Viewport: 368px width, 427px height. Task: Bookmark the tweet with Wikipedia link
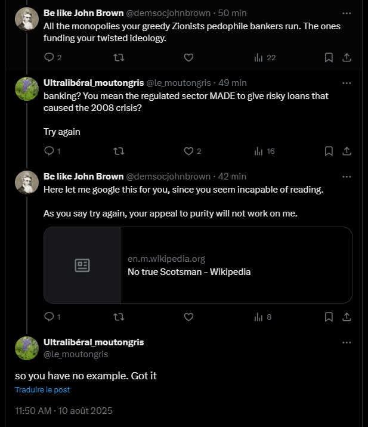(x=329, y=317)
